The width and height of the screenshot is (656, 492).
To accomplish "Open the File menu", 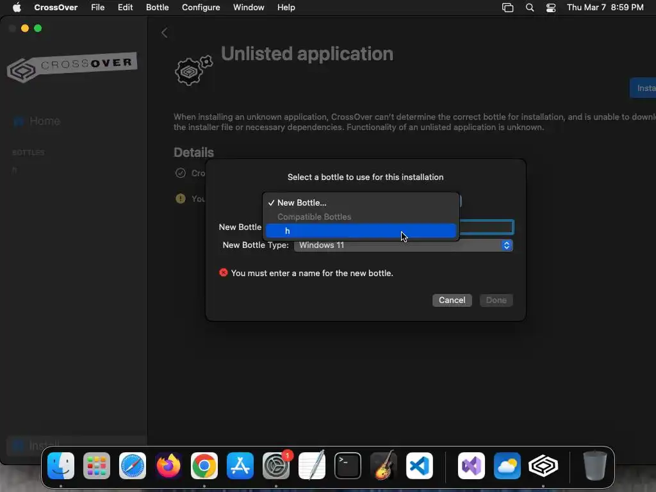I will pos(98,8).
